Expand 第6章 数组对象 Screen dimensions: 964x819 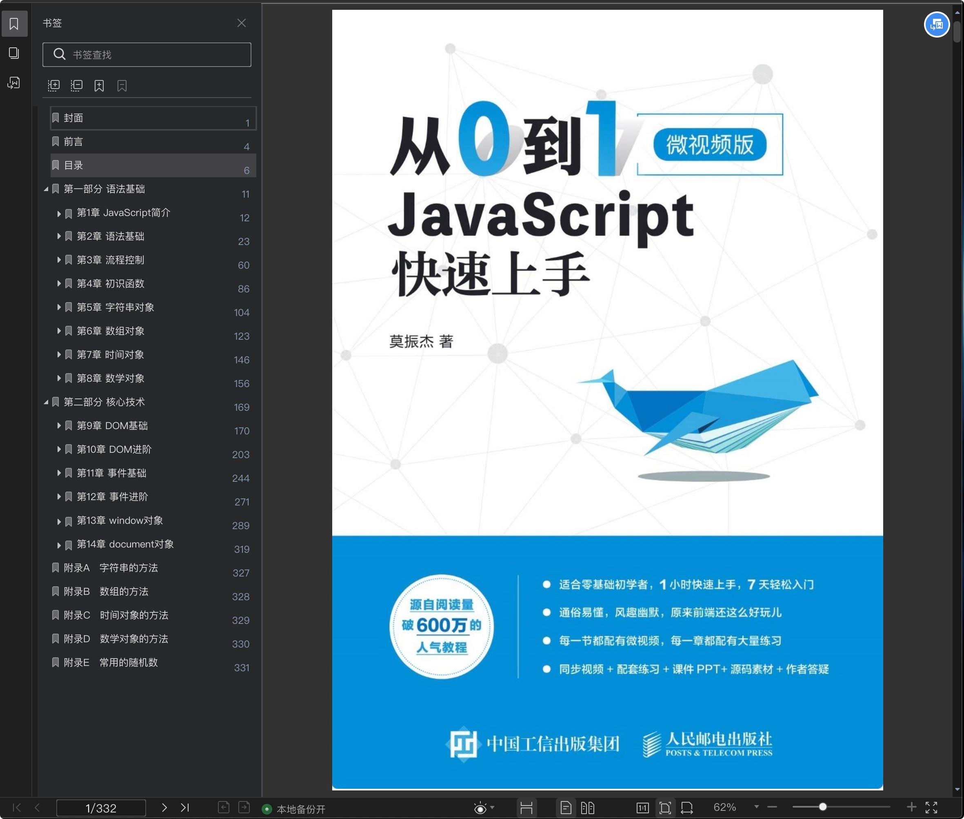click(x=59, y=331)
